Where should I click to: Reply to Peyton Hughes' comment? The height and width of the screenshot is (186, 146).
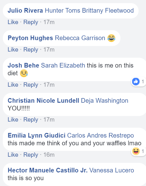(x=31, y=50)
